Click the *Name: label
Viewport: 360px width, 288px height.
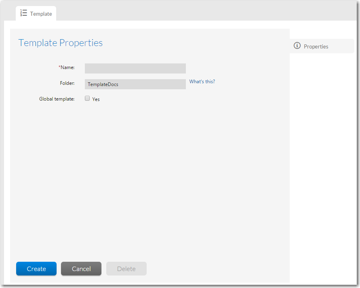point(67,67)
